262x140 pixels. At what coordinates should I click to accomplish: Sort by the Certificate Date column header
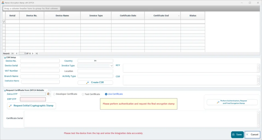pos(128,16)
